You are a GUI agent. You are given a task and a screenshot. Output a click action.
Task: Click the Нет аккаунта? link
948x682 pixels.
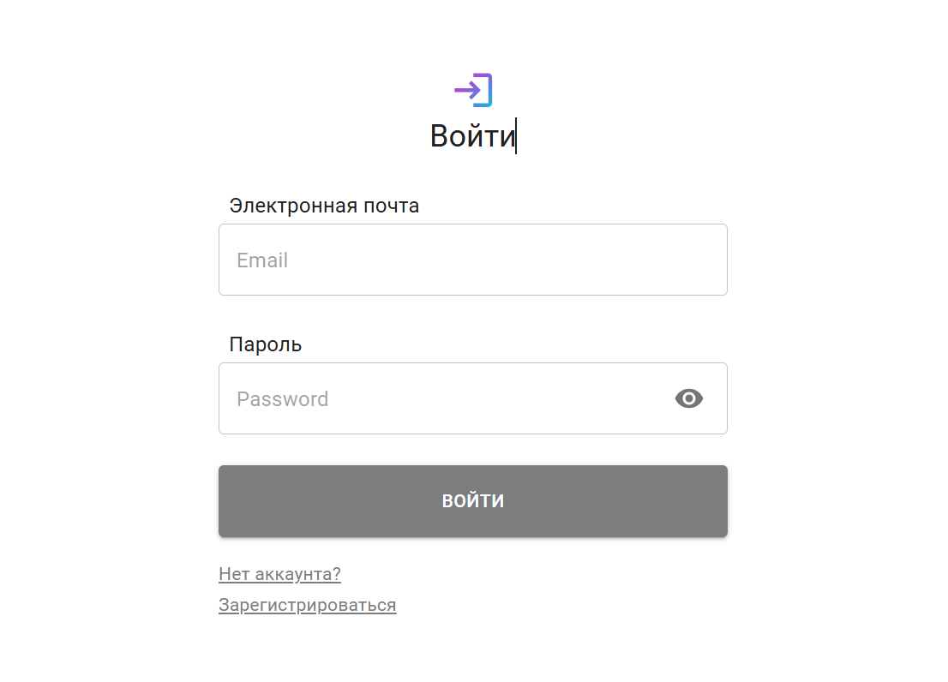[x=279, y=574]
